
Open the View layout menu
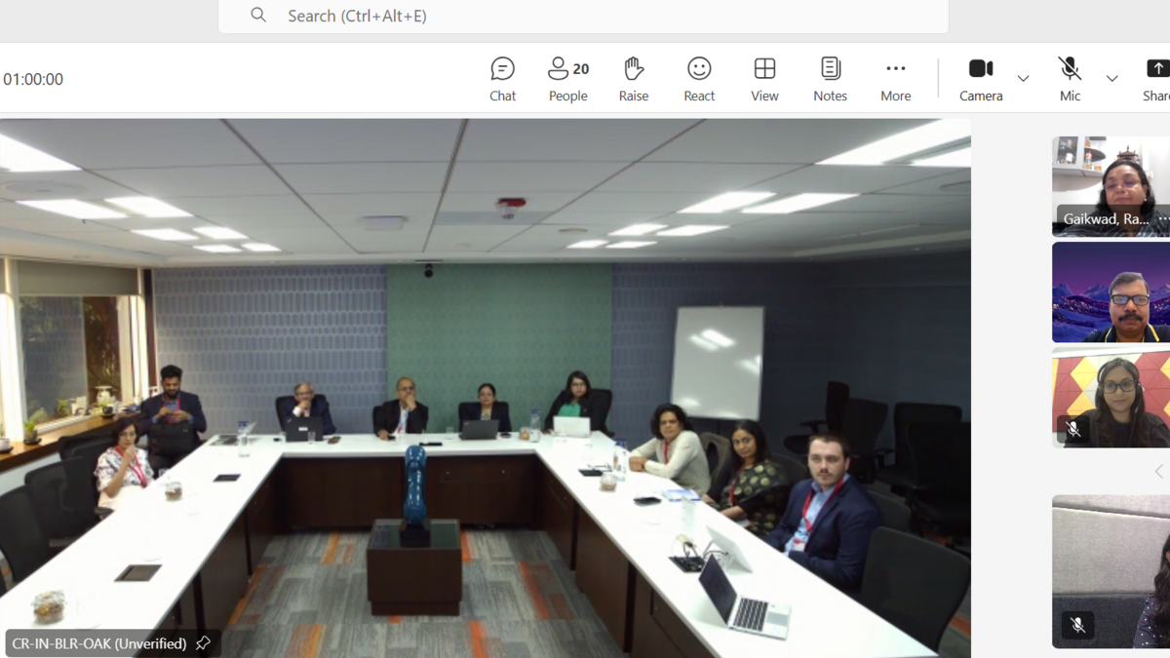[x=764, y=79]
